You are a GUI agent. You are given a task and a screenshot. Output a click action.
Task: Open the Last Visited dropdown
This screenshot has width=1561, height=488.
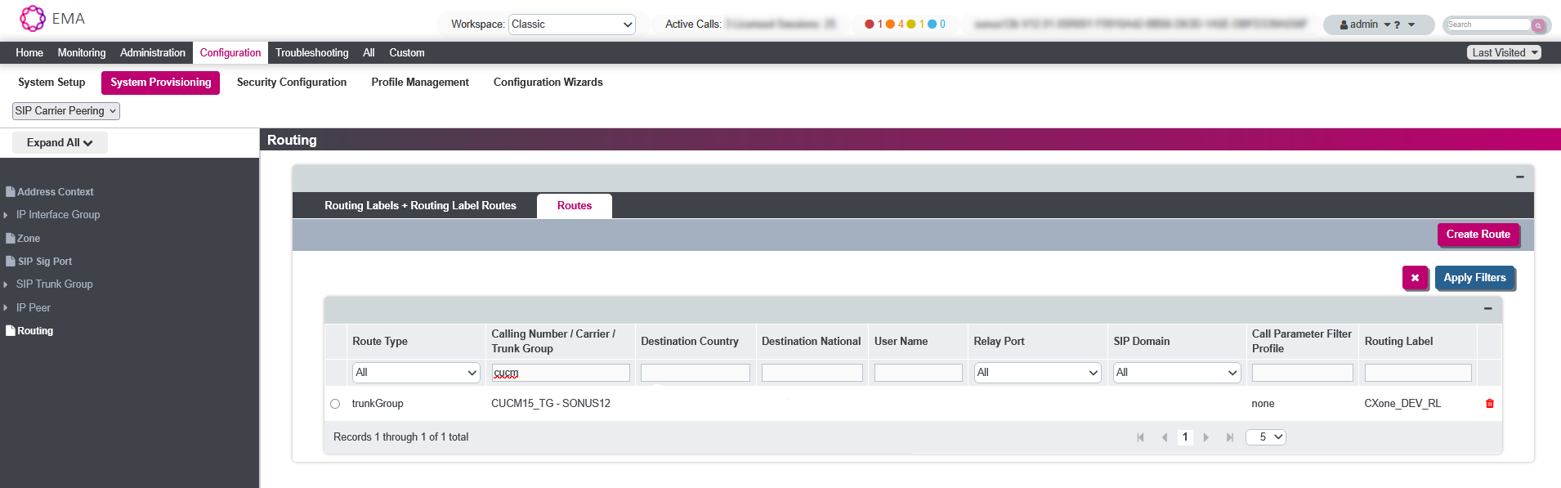click(x=1504, y=53)
